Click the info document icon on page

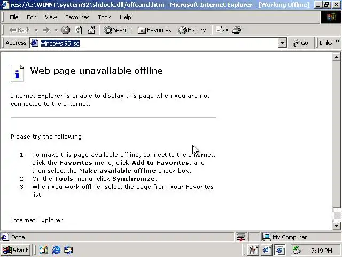click(18, 74)
